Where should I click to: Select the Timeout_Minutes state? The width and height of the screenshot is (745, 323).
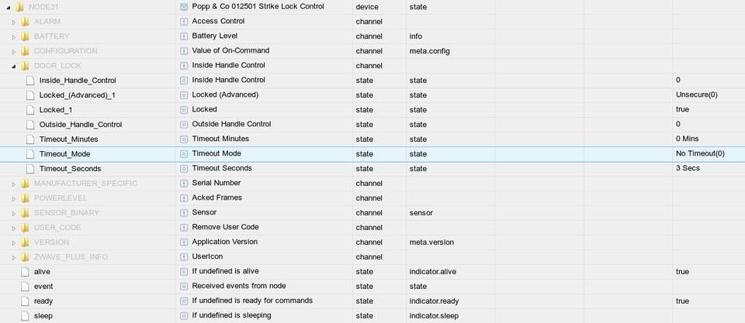point(68,139)
